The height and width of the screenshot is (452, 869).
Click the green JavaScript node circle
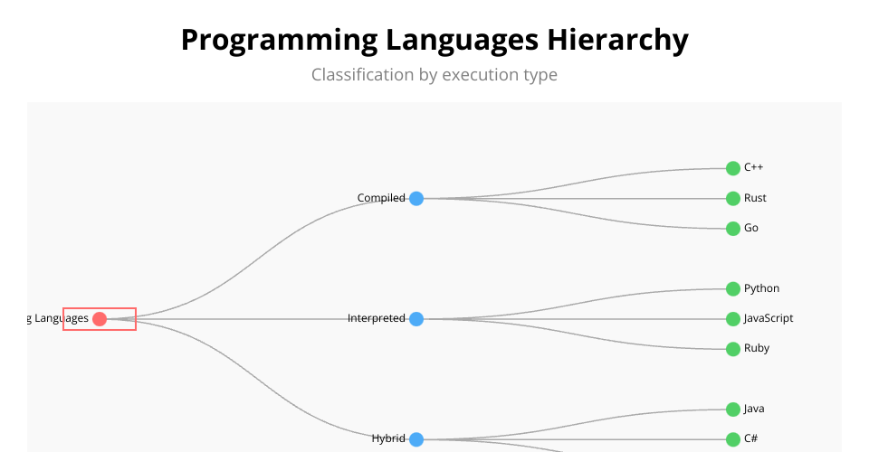[x=733, y=319]
